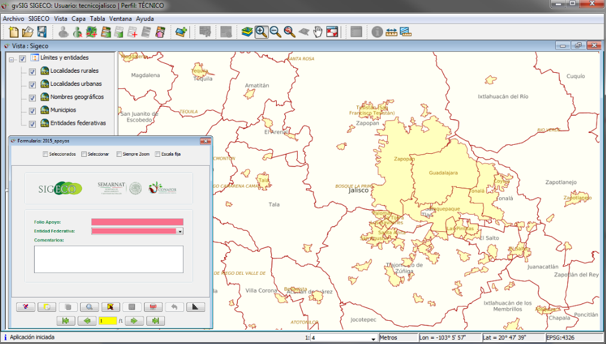606x344 pixels.
Task: Click the Comentarios text area
Action: 108,259
